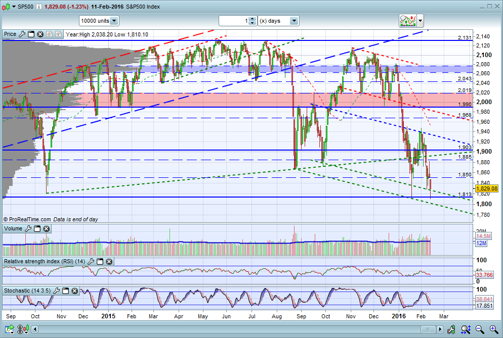Click the 2015 year marker on the time axis
Screen dimensions: 503x338
(108, 316)
